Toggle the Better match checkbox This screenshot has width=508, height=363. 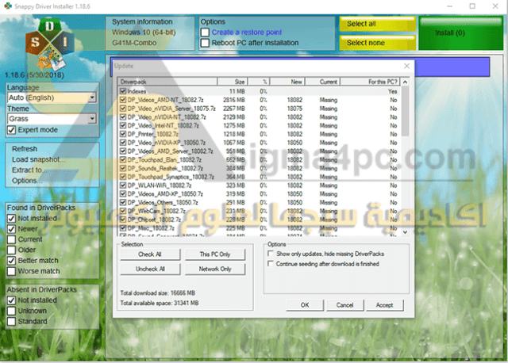(11, 261)
